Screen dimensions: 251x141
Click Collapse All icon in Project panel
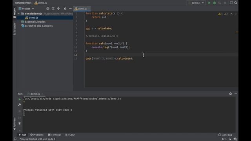coord(58,9)
